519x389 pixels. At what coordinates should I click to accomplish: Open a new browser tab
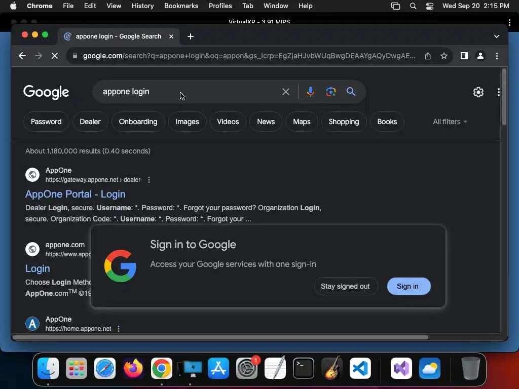point(191,36)
